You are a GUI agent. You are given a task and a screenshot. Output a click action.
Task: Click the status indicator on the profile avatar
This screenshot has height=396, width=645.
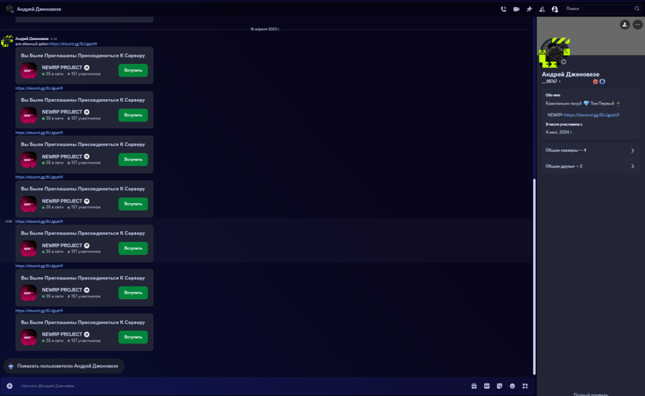click(564, 62)
